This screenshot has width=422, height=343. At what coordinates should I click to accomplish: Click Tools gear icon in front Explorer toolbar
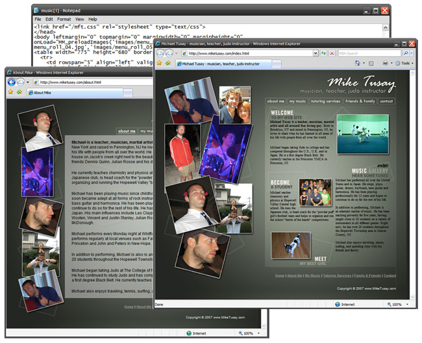(398, 63)
